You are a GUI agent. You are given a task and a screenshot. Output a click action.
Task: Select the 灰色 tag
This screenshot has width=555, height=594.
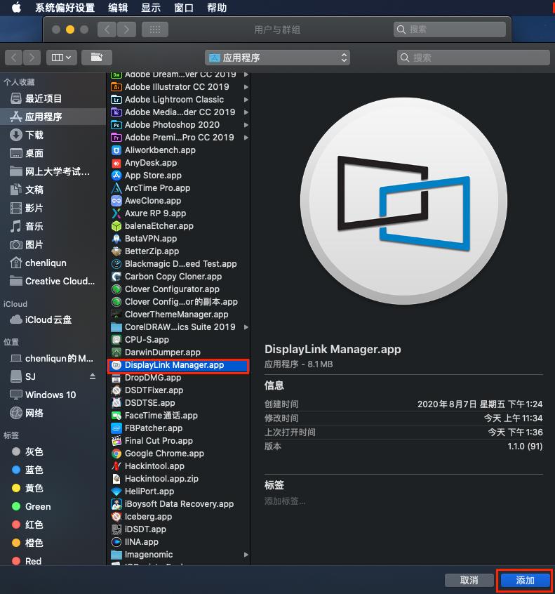53,451
